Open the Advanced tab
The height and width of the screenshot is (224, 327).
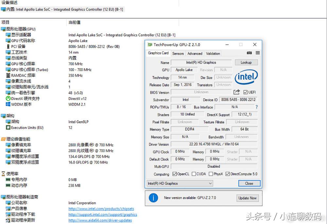point(195,53)
